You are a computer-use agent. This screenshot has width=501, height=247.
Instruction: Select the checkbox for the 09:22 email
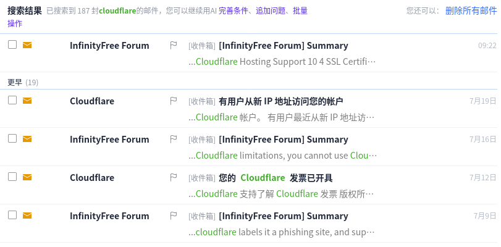click(x=12, y=44)
